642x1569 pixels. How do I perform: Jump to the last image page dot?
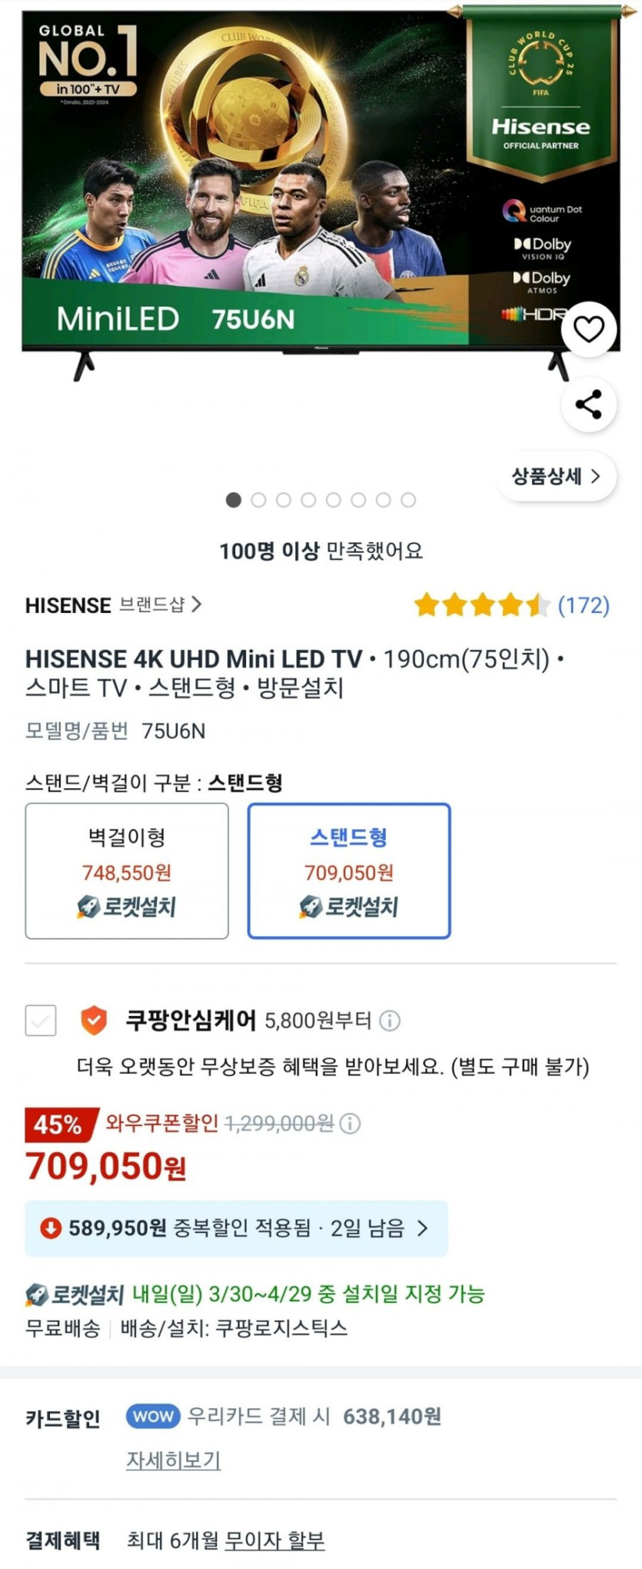click(408, 500)
